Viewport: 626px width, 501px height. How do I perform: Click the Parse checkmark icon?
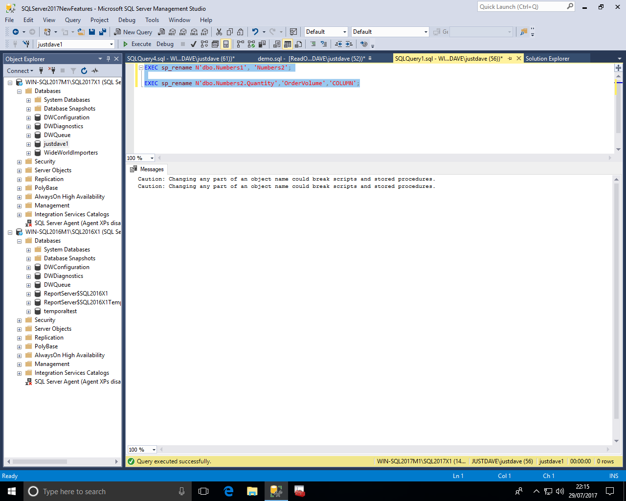194,44
